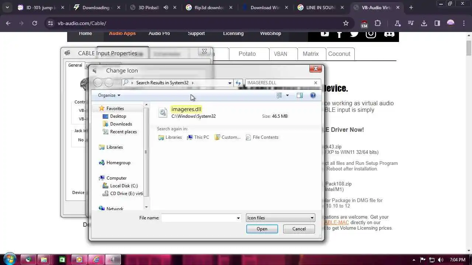Screen dimensions: 472x265
Task: Open the Chrome Labs flask icon
Action: click(398, 23)
